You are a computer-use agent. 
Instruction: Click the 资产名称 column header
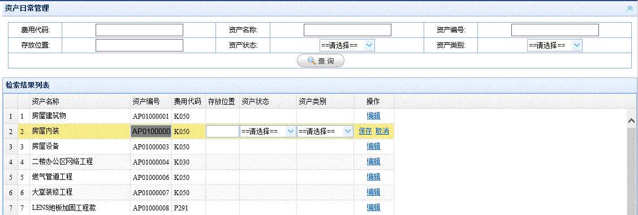pyautogui.click(x=80, y=101)
